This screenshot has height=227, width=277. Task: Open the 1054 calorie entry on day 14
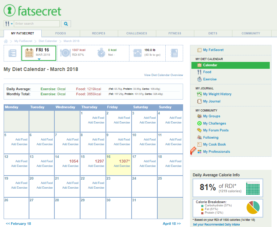pos(74,161)
